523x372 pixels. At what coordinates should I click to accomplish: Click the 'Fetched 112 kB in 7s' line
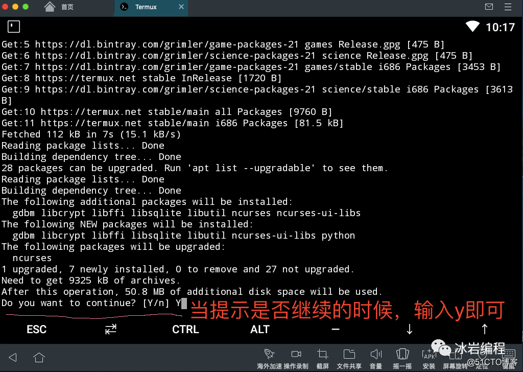click(91, 134)
